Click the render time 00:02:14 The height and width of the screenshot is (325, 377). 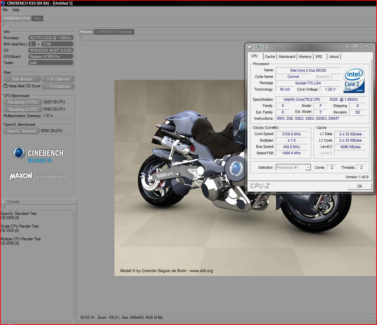pos(87,317)
